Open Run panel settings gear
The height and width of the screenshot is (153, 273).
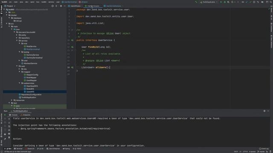pyautogui.click(x=264, y=111)
